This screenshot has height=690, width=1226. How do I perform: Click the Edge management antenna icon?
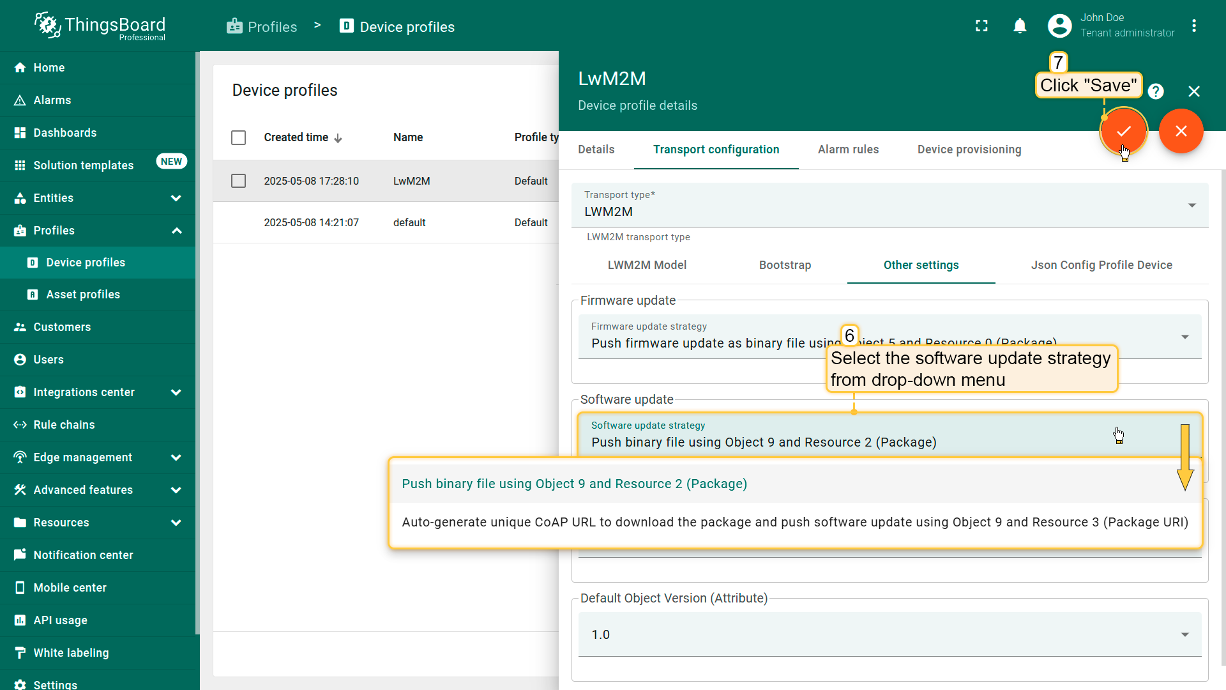pos(20,457)
